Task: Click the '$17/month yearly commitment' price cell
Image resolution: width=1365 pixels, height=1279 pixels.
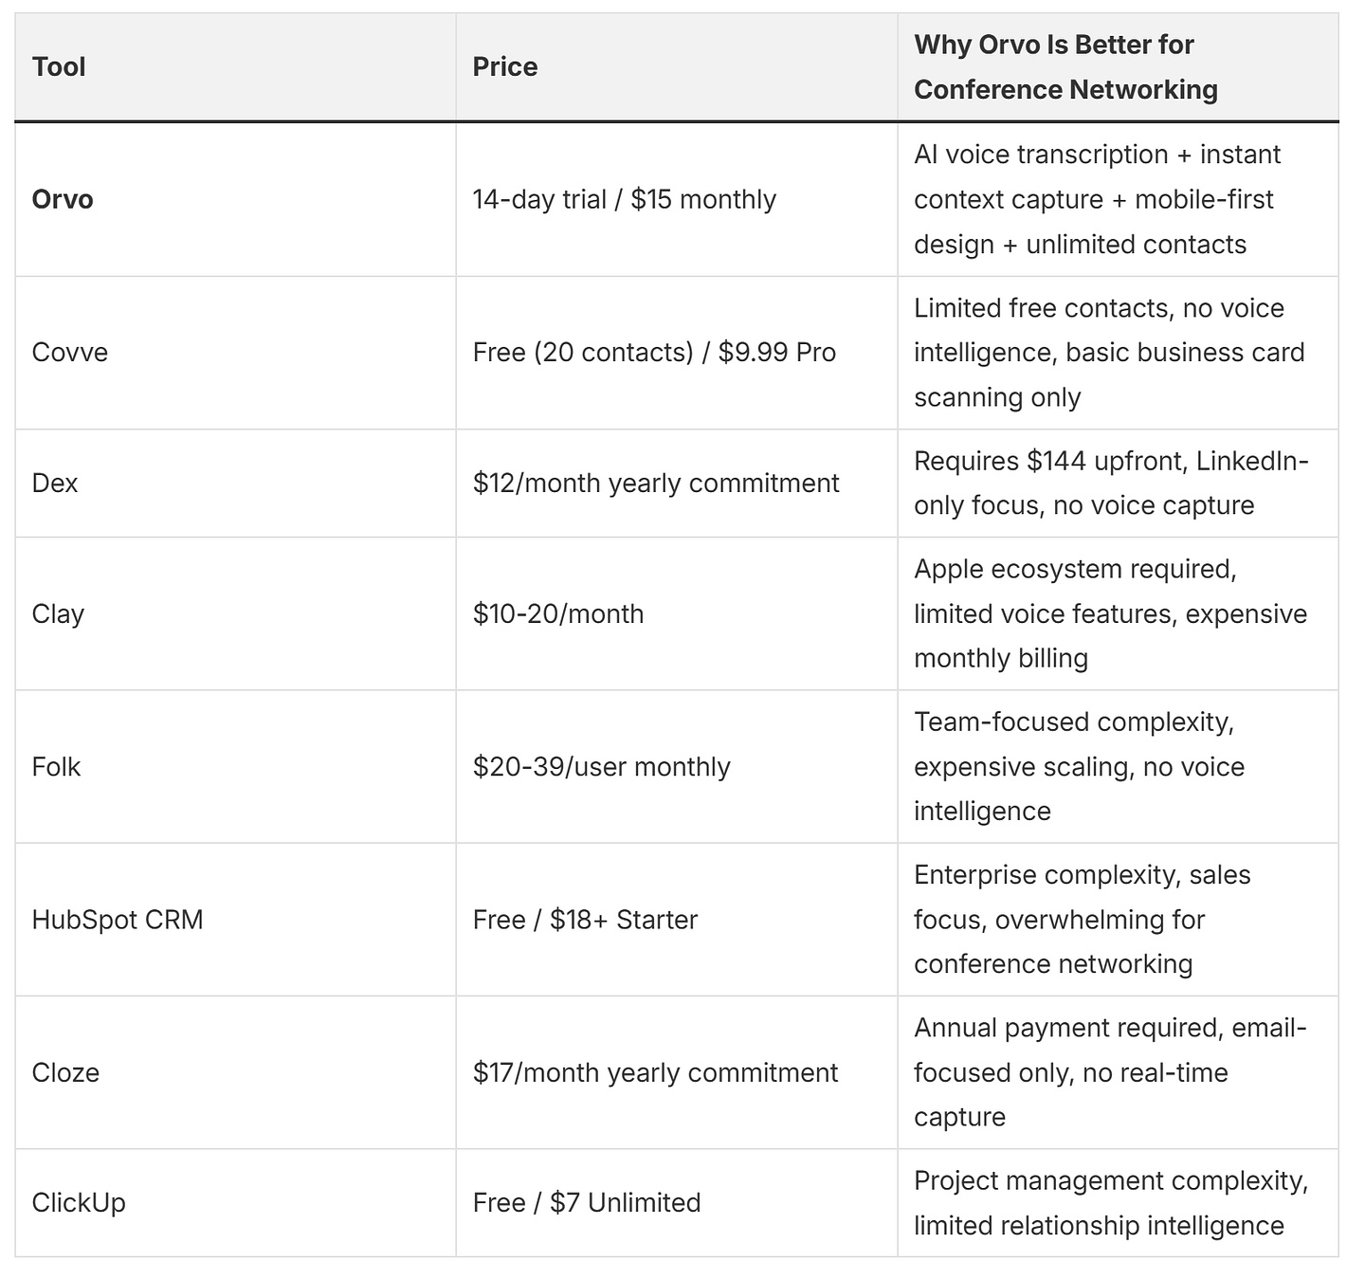Action: pos(677,1072)
